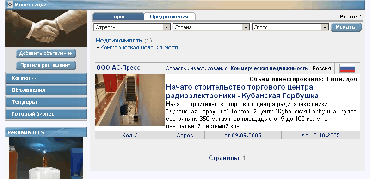Viewport: 370px width, 179px height.
Task: Switch to the Предложения tab
Action: tap(169, 17)
